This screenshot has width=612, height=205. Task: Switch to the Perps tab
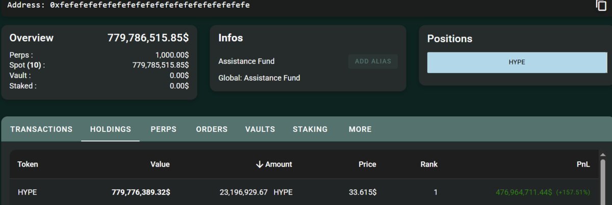click(x=164, y=129)
